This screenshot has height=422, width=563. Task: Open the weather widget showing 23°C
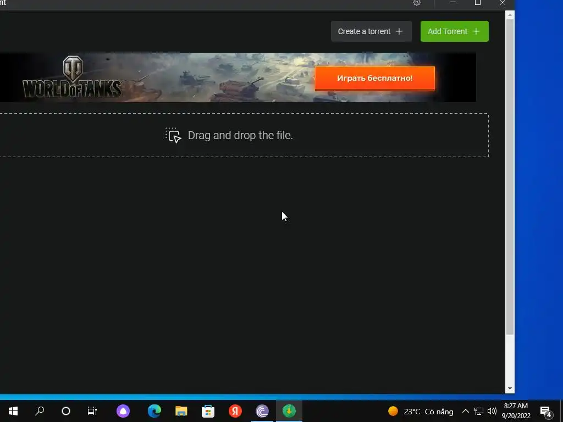coord(421,411)
